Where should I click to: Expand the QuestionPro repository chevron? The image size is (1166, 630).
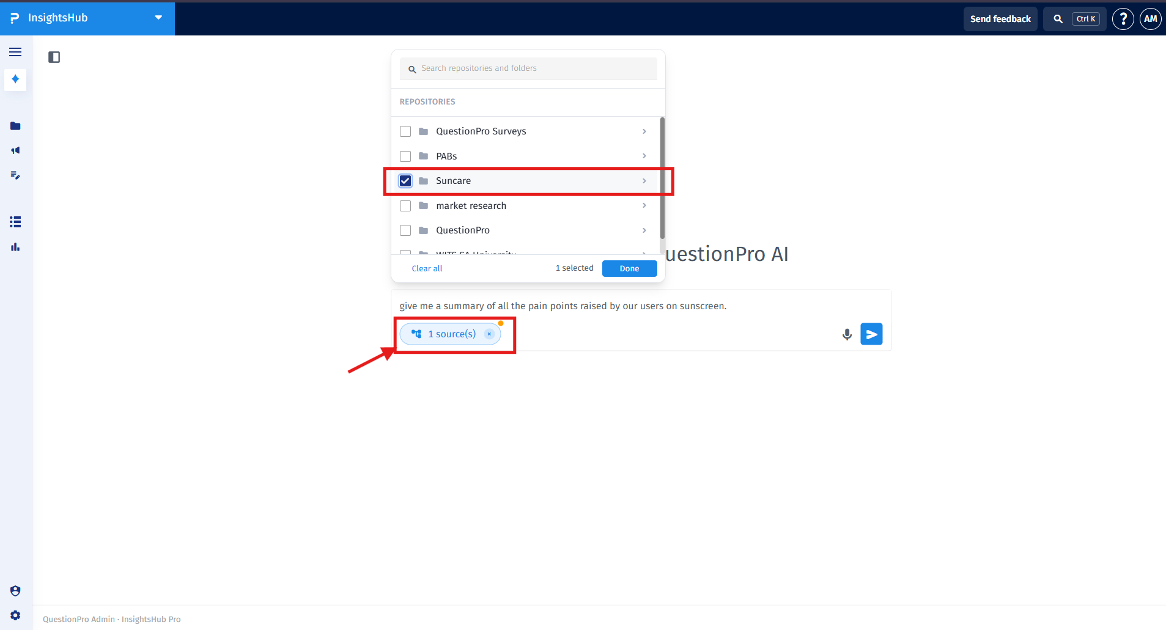(x=644, y=230)
